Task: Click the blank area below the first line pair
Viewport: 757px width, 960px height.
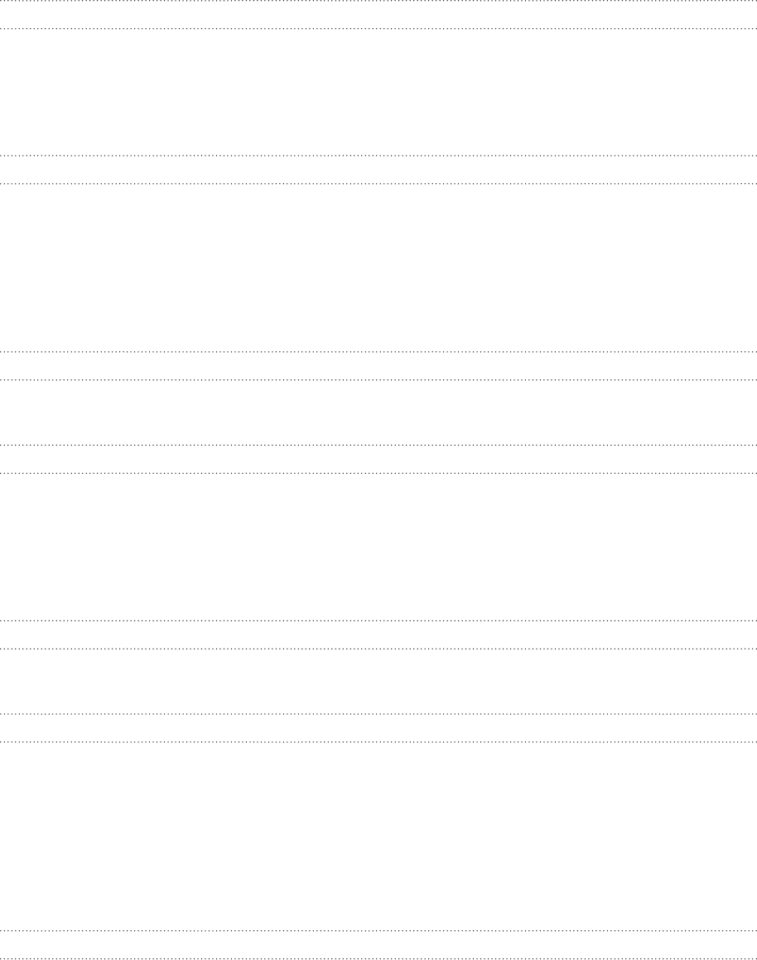Action: click(x=378, y=93)
